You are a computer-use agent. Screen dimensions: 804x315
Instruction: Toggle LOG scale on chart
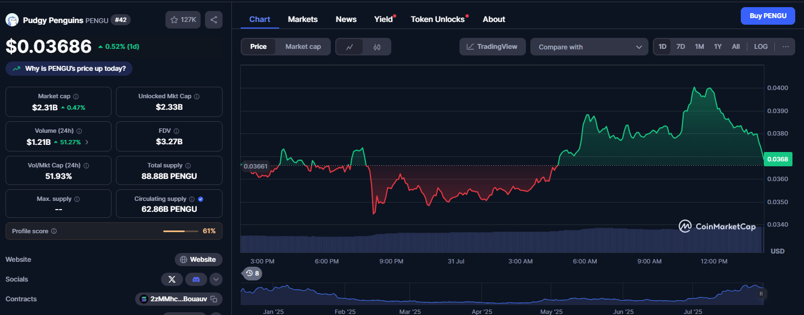pyautogui.click(x=761, y=47)
